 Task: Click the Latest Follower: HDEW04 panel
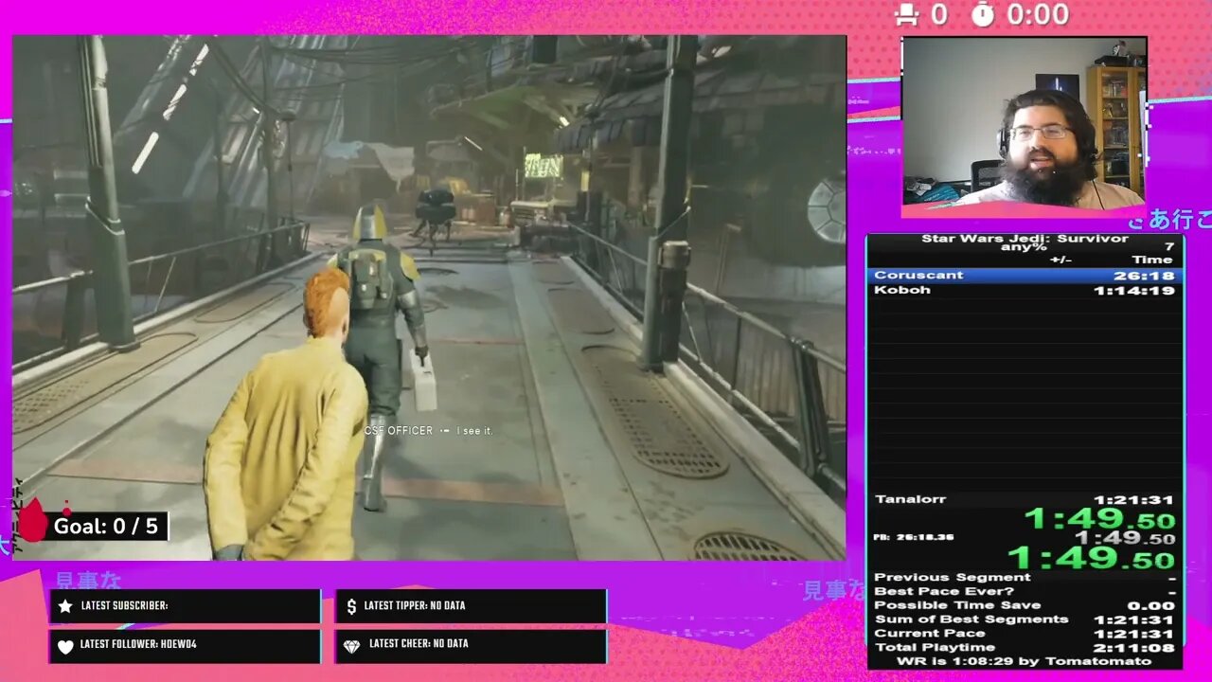[185, 645]
